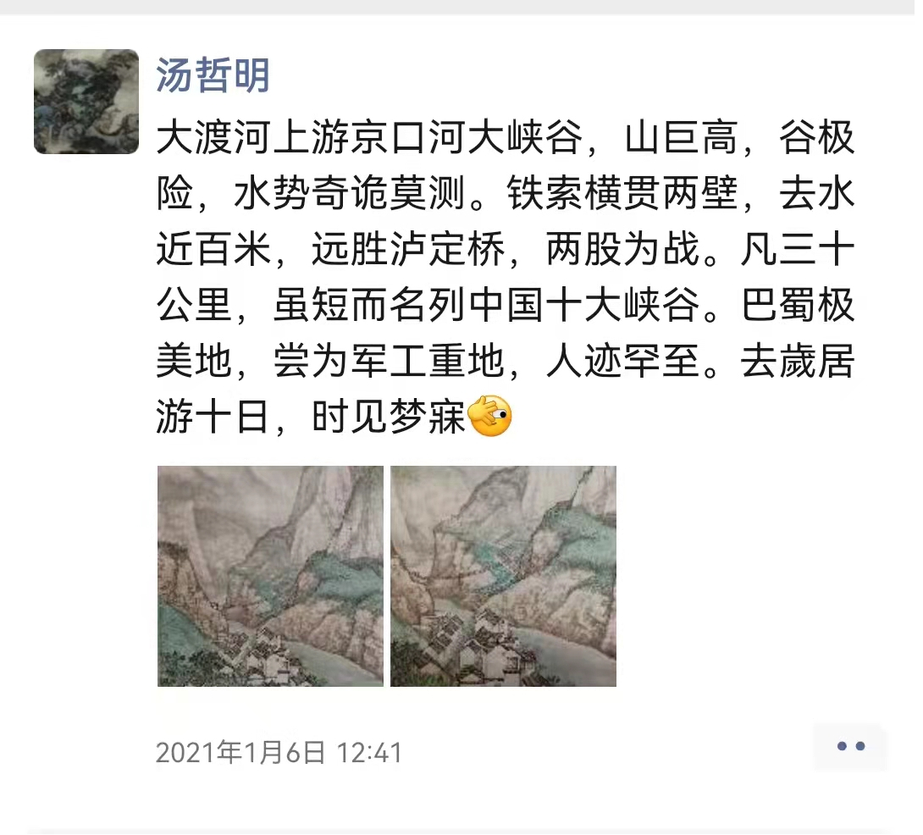Click the phrase 名列中国十大峡谷 in the post
The image size is (923, 835).
544,305
